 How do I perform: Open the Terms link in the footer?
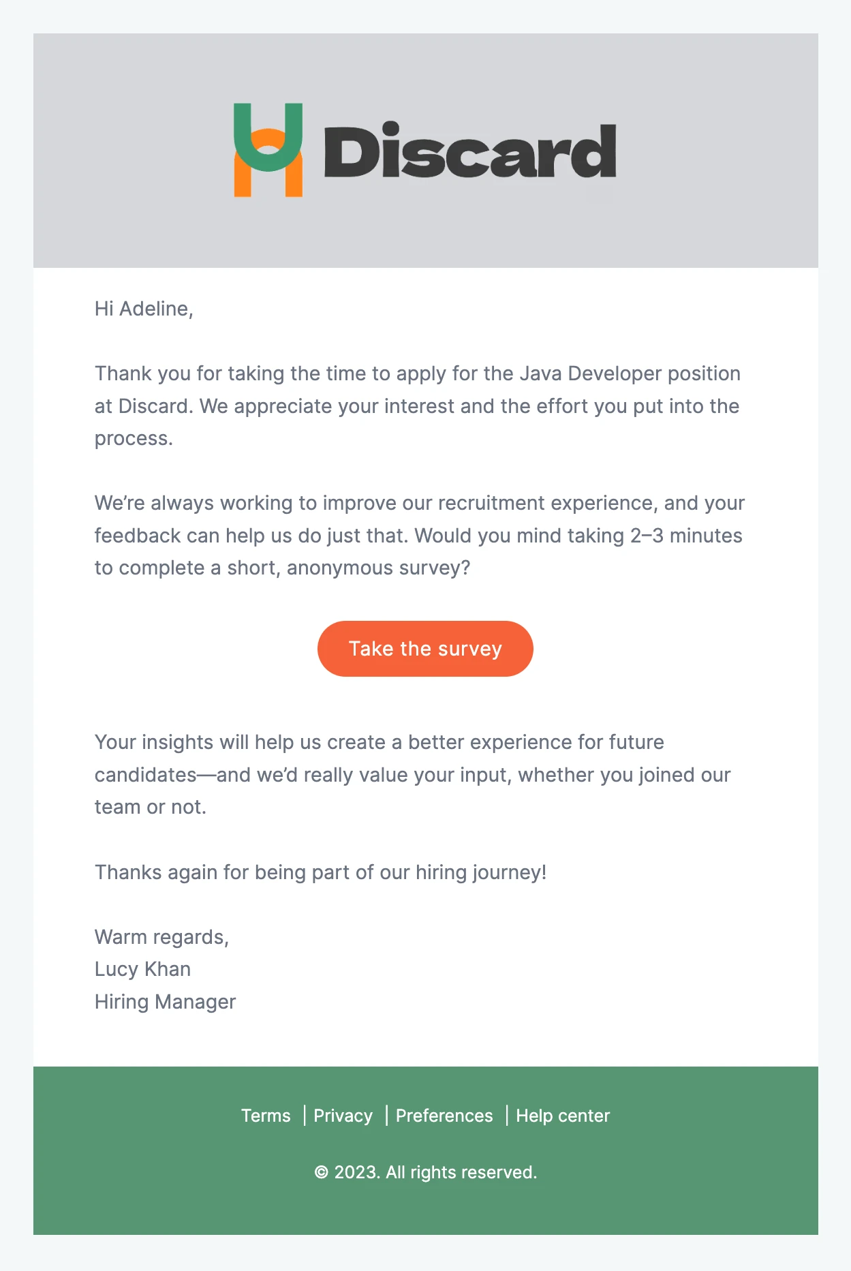coord(266,1116)
